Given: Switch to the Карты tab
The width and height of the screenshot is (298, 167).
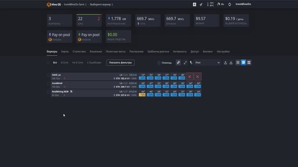Looking at the screenshot, I should pyautogui.click(x=65, y=51).
